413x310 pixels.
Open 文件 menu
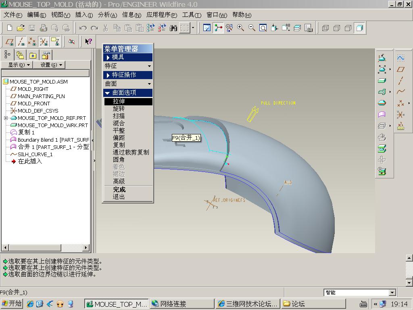pyautogui.click(x=13, y=15)
